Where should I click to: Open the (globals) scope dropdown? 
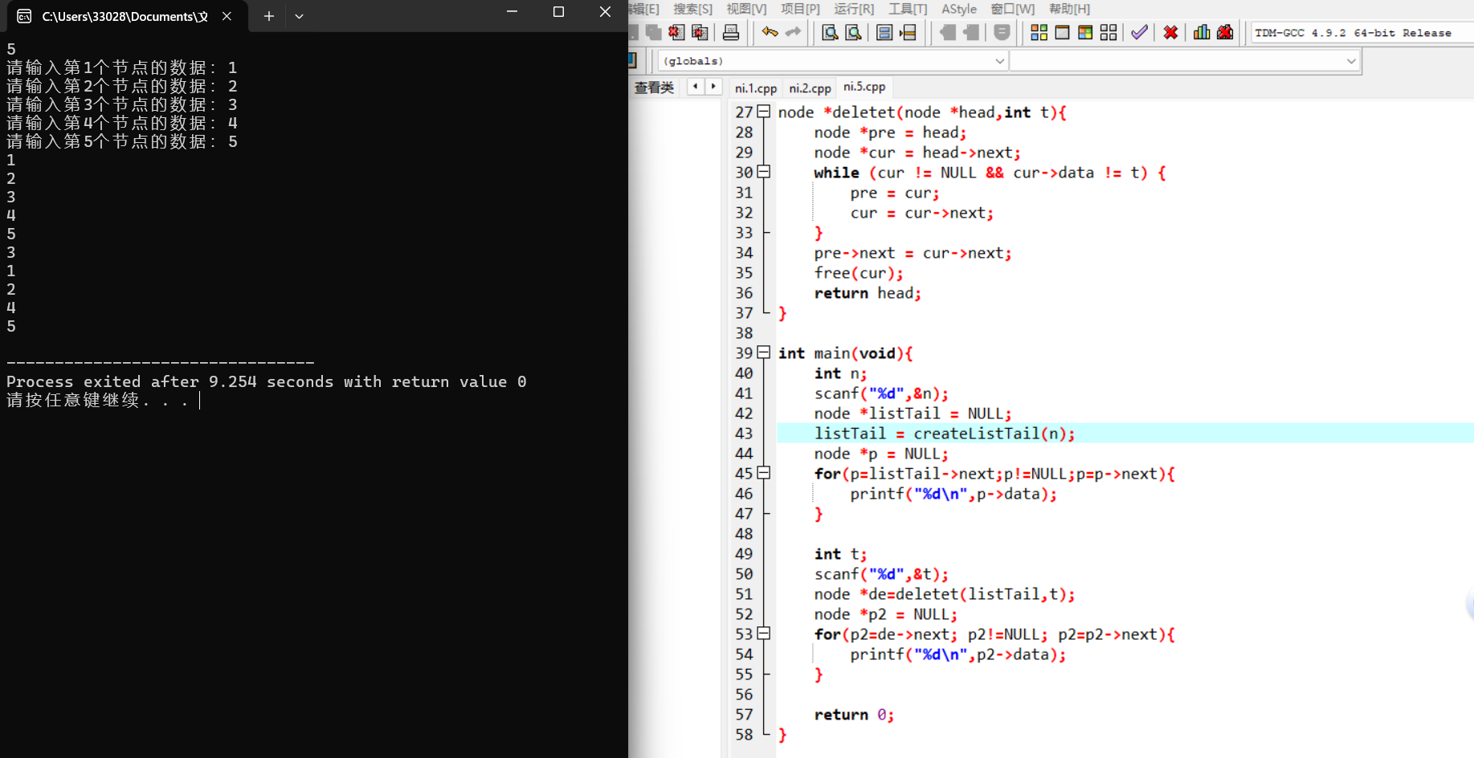pyautogui.click(x=833, y=61)
